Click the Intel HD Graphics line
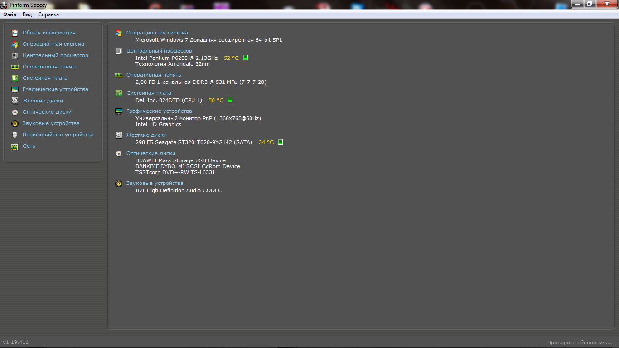Viewport: 619px width, 348px height. pyautogui.click(x=158, y=124)
